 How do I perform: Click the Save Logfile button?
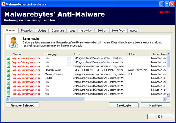(x=124, y=105)
